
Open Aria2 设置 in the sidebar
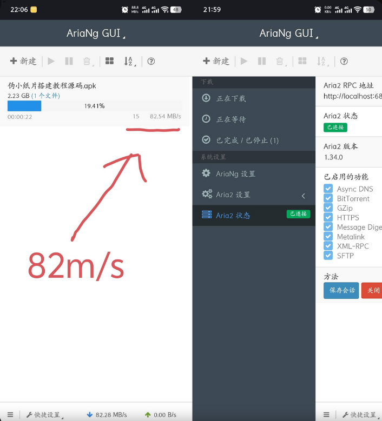pos(254,195)
